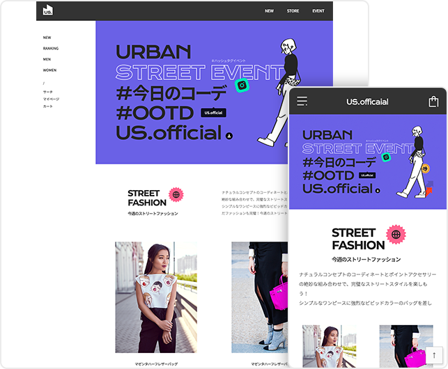Click the STREET FASHION heading on desktop
Viewport: 448px width, 369px height.
pyautogui.click(x=147, y=198)
